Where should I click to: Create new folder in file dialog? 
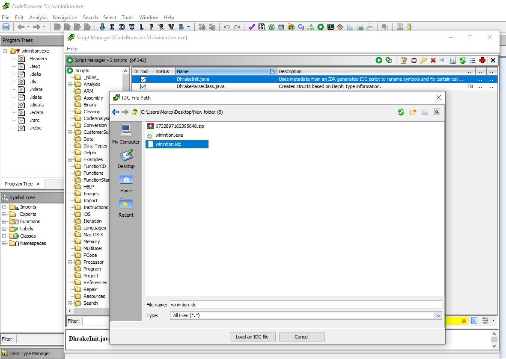coord(413,112)
